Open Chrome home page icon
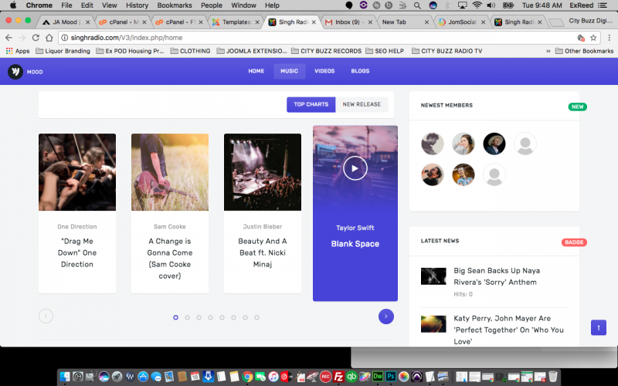 (49, 38)
